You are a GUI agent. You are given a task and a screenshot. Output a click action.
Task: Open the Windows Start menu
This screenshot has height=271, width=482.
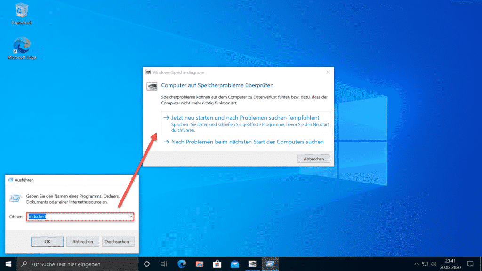coord(8,264)
